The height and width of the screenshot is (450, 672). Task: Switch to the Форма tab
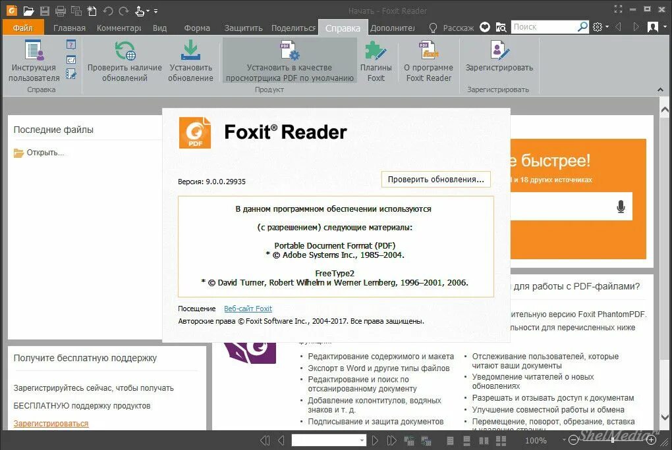(x=197, y=28)
